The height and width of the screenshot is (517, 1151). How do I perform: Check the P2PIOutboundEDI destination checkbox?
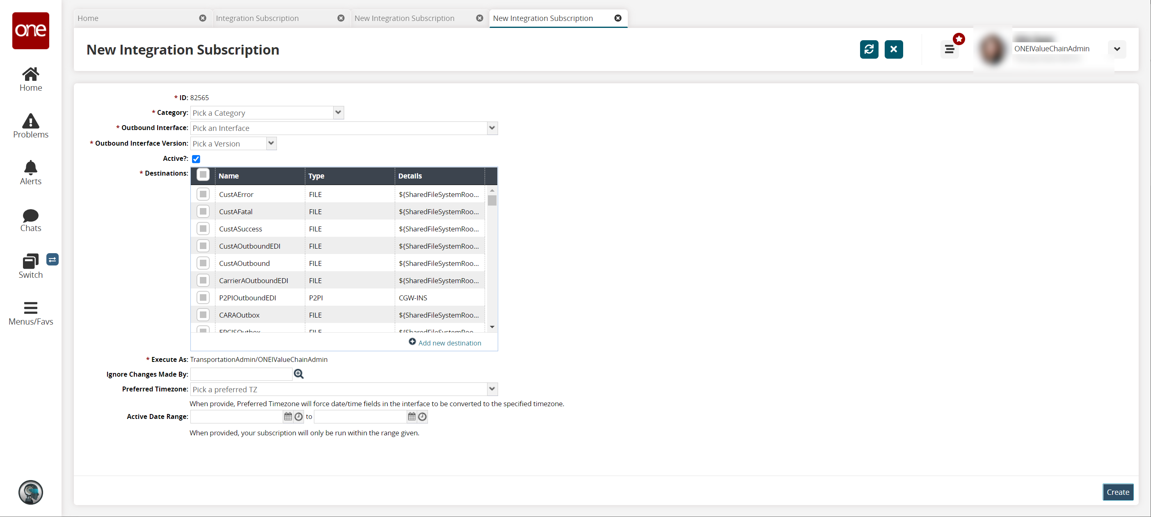(x=204, y=297)
